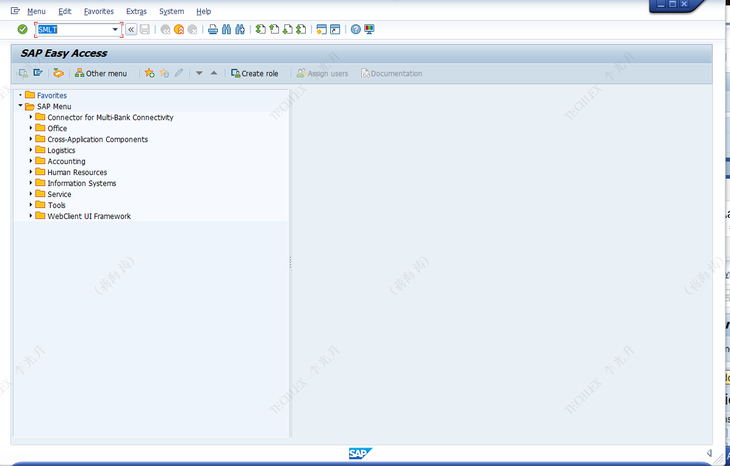This screenshot has width=730, height=466.
Task: Go to Last Page icon
Action: 302,29
